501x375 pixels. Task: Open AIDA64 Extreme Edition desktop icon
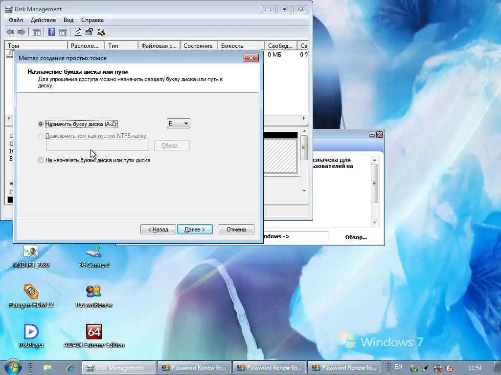tap(93, 335)
